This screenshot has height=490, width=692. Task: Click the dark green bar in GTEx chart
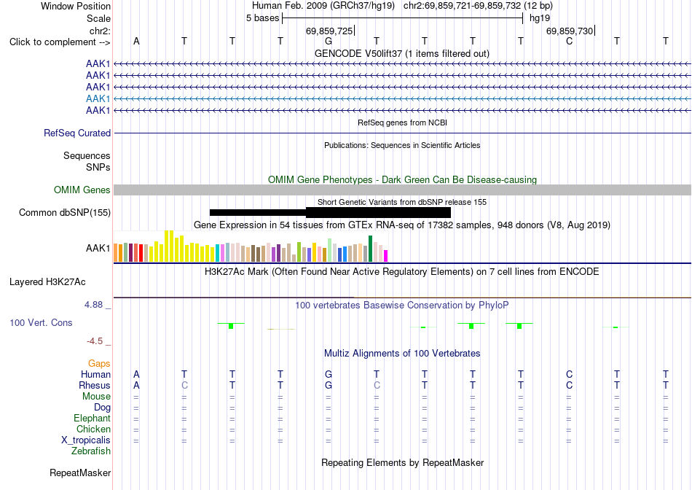click(371, 249)
